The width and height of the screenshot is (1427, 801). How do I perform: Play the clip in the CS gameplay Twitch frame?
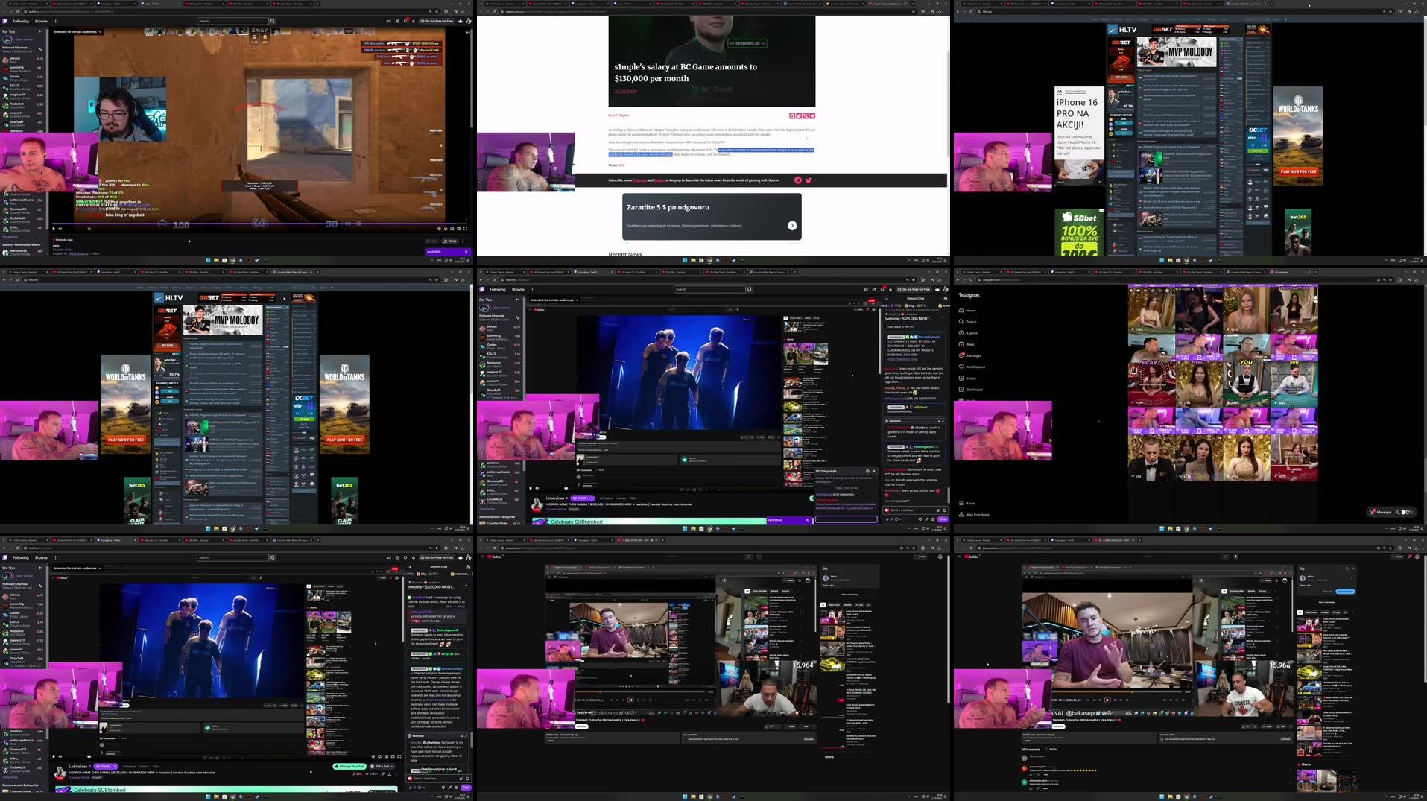pos(54,229)
